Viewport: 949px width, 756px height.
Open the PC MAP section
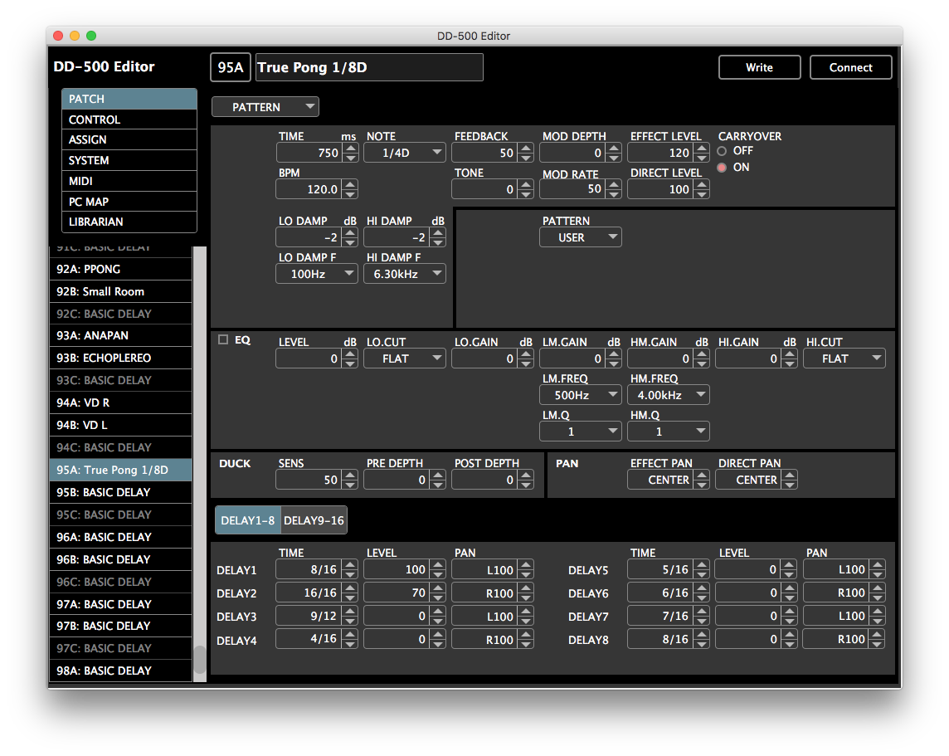click(129, 202)
